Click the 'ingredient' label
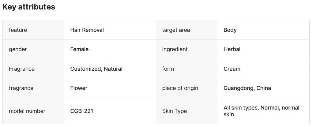 (x=175, y=49)
